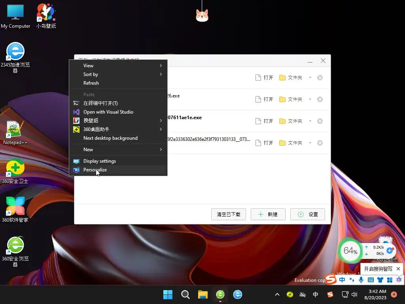The width and height of the screenshot is (405, 304).
Task: Click the Sogou voice input microphone
Action: 361,280
